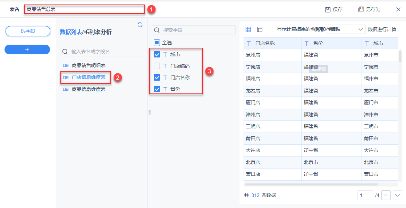This screenshot has width=406, height=208.
Task: Click the 门店信息维度表 table icon
Action: tap(66, 78)
